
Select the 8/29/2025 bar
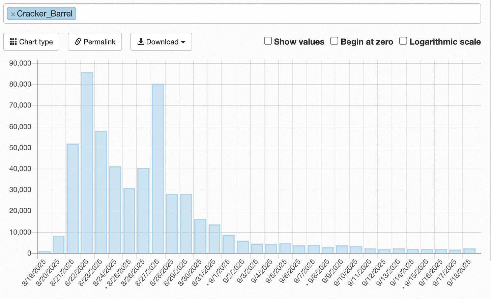(186, 224)
